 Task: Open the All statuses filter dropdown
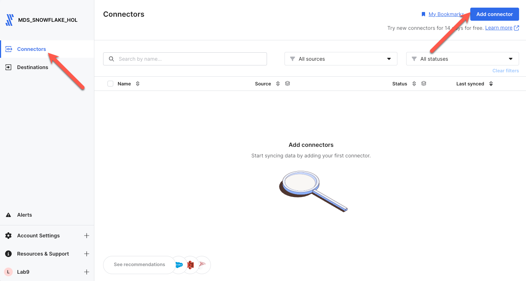pos(462,59)
